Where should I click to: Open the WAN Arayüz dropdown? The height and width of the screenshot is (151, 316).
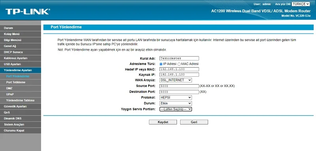[x=175, y=80]
